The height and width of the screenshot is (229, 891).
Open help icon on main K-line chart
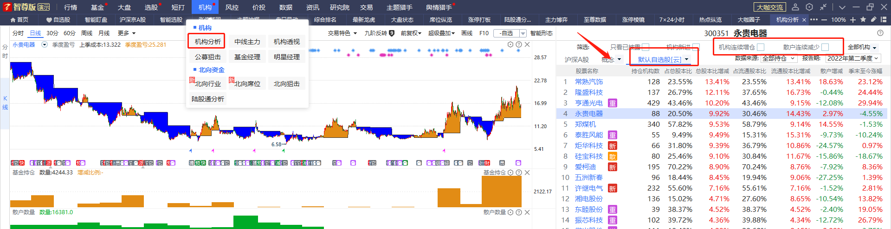pyautogui.click(x=519, y=44)
